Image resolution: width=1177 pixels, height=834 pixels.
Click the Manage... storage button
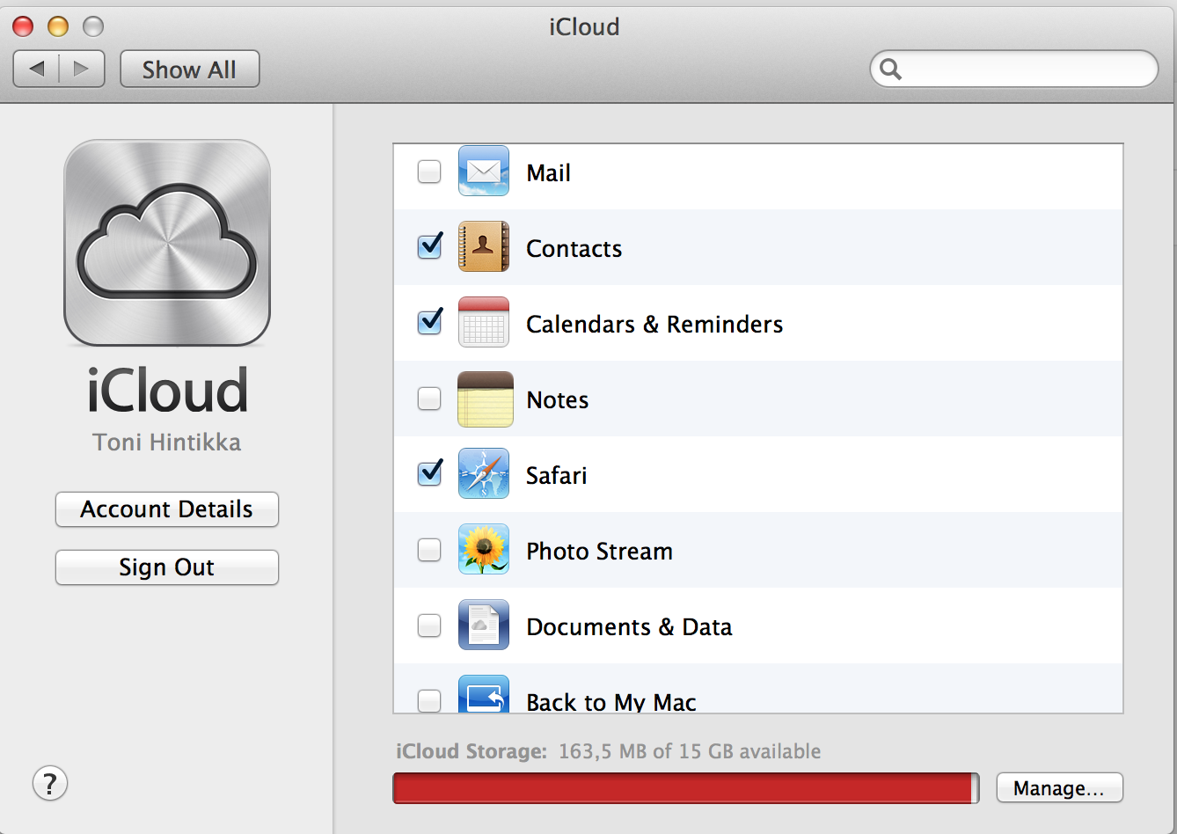[x=1059, y=787]
